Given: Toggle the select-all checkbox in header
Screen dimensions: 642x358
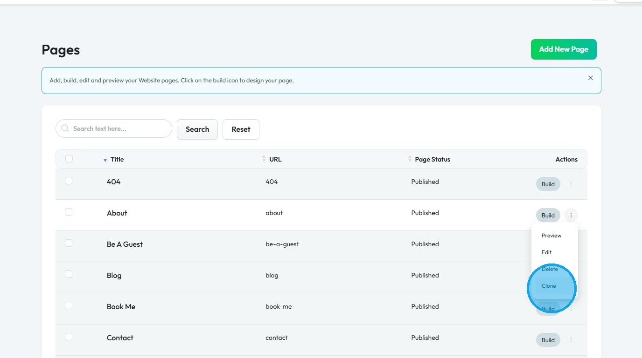Looking at the screenshot, I should click(69, 159).
